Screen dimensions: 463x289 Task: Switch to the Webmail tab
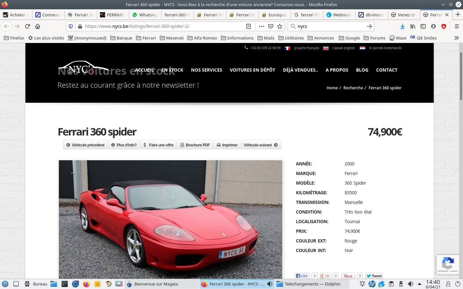tap(339, 15)
